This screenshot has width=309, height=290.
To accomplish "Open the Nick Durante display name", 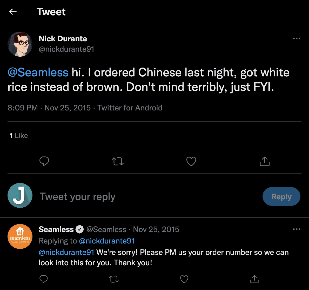I will click(63, 39).
